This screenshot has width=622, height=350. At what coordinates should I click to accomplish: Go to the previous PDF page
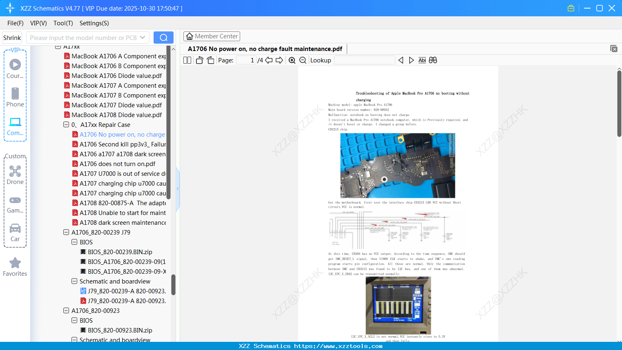[x=269, y=60]
